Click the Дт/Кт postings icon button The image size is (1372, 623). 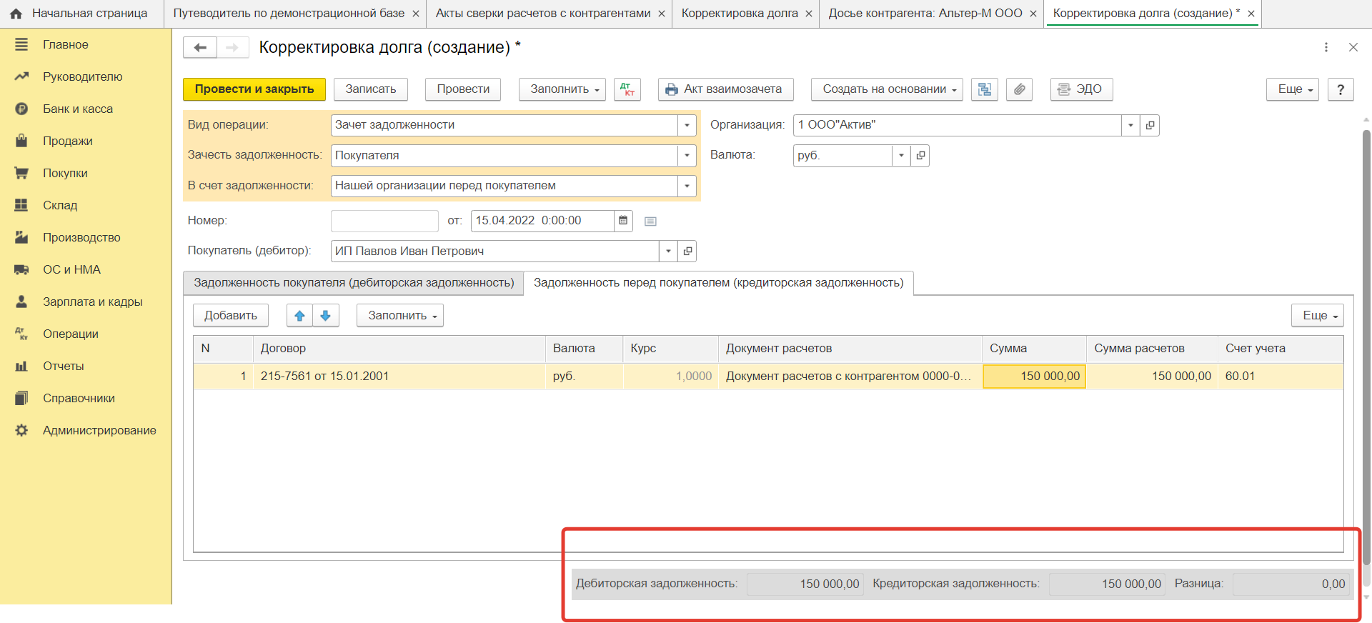pyautogui.click(x=627, y=89)
